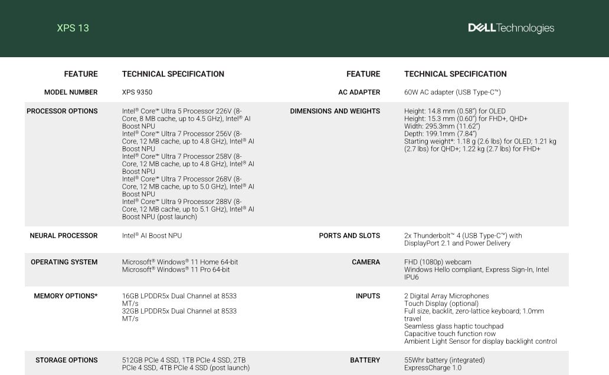
Task: Click the XPS 13 title
Action: pos(73,28)
